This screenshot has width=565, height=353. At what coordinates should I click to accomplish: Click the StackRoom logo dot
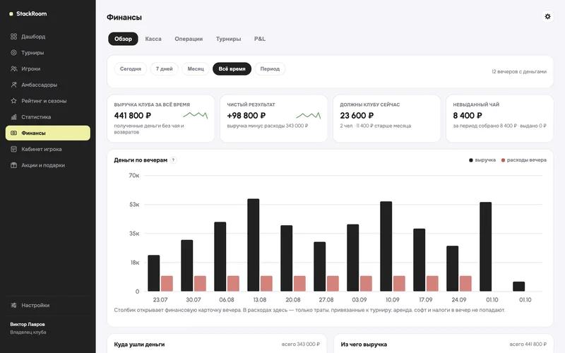pos(11,13)
